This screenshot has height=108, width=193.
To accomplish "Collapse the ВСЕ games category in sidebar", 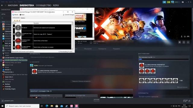I will [2, 22].
